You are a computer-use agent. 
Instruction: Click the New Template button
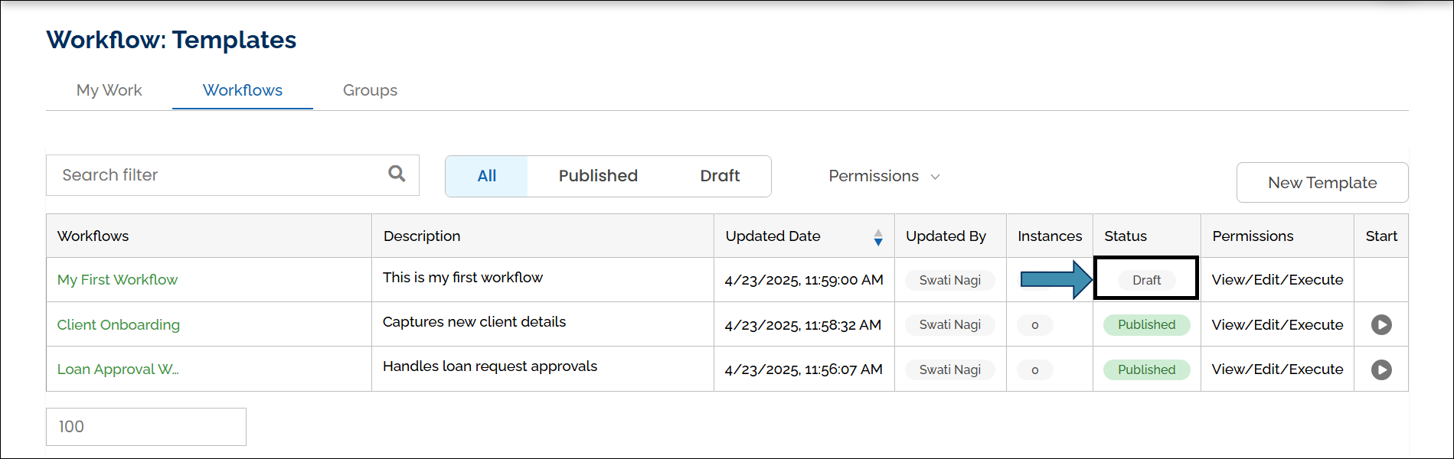click(x=1322, y=183)
